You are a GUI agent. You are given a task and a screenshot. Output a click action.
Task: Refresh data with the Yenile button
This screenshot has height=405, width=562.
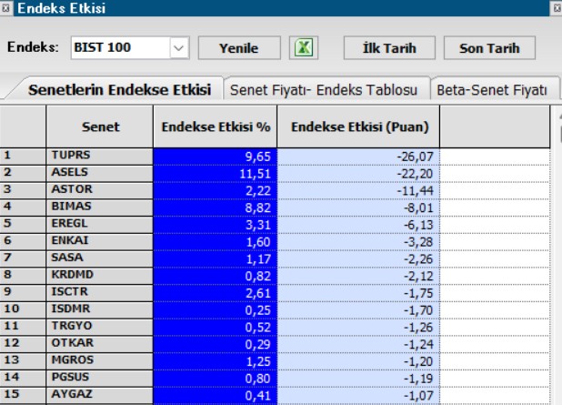(x=239, y=47)
